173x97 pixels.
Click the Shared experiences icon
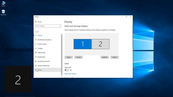(x=36, y=65)
